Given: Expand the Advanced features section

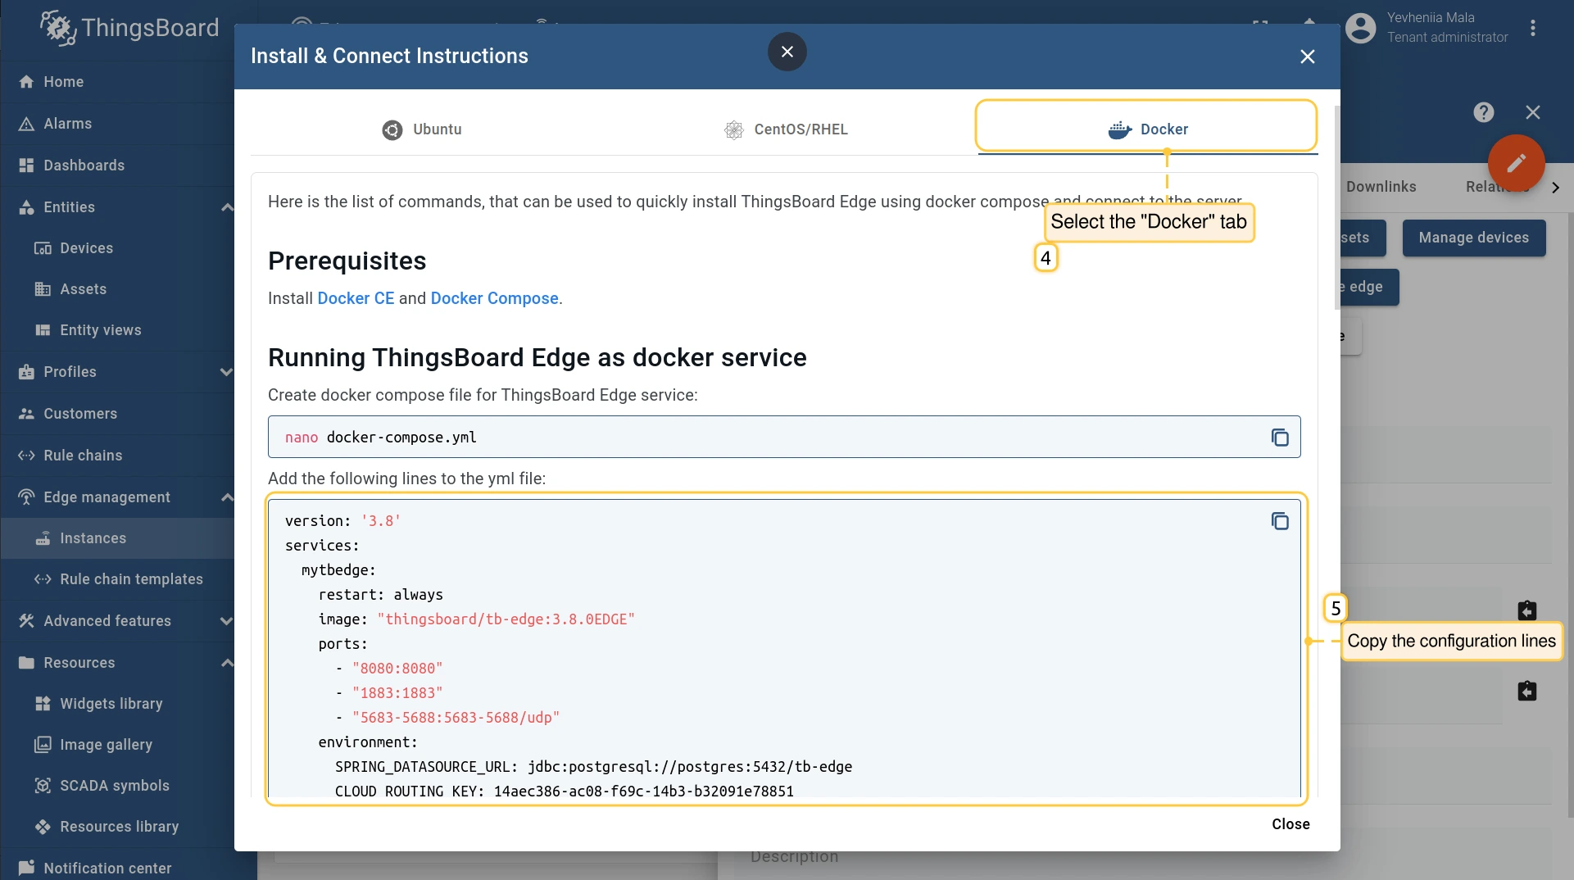Looking at the screenshot, I should click(227, 621).
